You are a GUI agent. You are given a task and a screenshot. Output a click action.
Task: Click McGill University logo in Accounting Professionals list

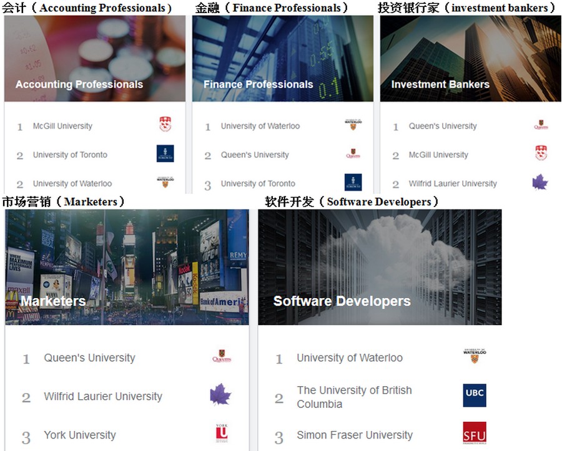coord(165,124)
